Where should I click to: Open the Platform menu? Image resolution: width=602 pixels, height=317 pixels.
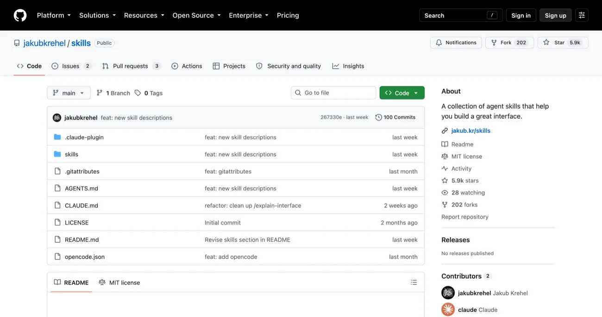click(54, 15)
